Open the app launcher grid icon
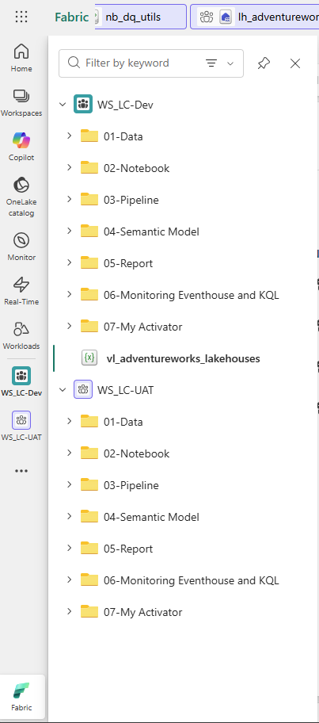 (21, 17)
